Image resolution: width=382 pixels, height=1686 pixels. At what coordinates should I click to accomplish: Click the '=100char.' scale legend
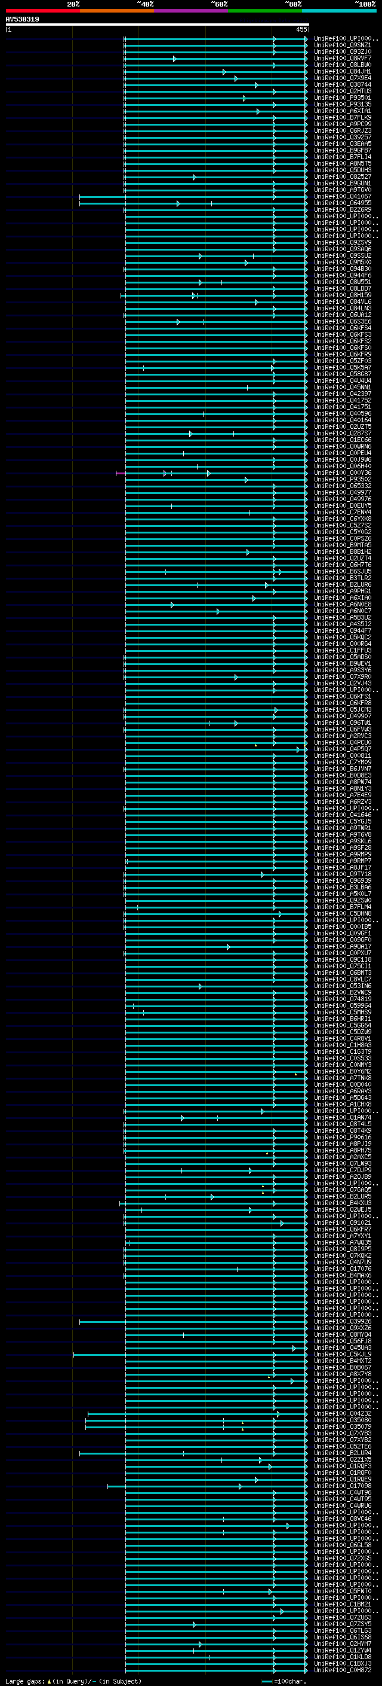pos(284,1681)
